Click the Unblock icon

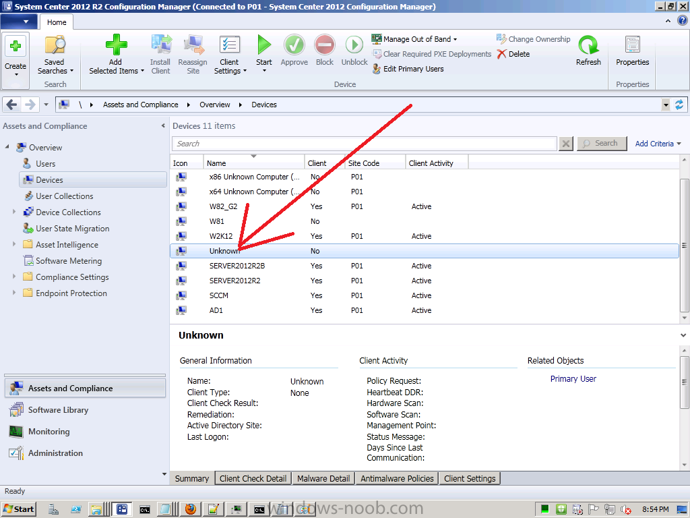[x=354, y=45]
